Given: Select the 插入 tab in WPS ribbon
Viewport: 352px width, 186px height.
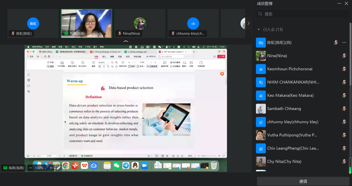Looking at the screenshot, I should 104,56.
